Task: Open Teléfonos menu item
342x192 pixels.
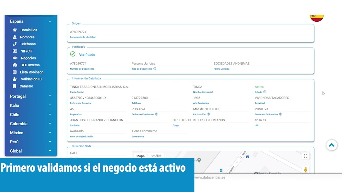Action: pos(28,44)
